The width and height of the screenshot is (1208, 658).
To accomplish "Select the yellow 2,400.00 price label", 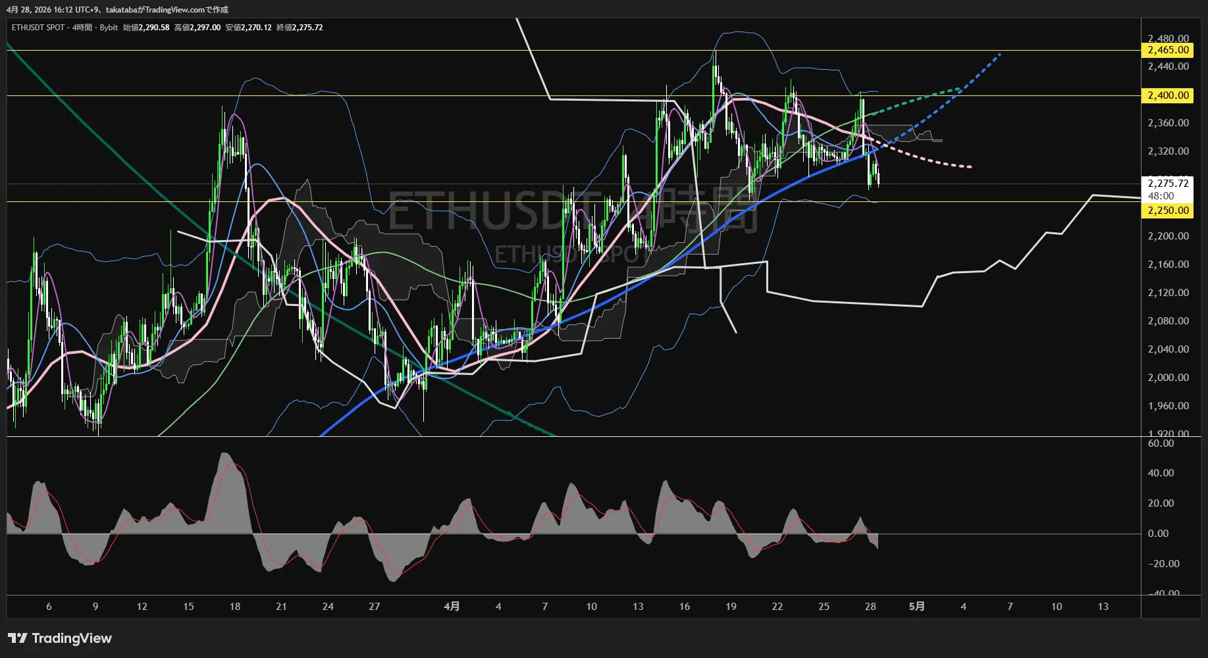I will 1168,95.
